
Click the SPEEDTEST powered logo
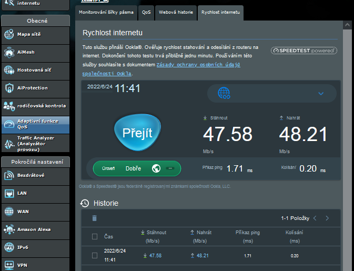[x=304, y=51]
